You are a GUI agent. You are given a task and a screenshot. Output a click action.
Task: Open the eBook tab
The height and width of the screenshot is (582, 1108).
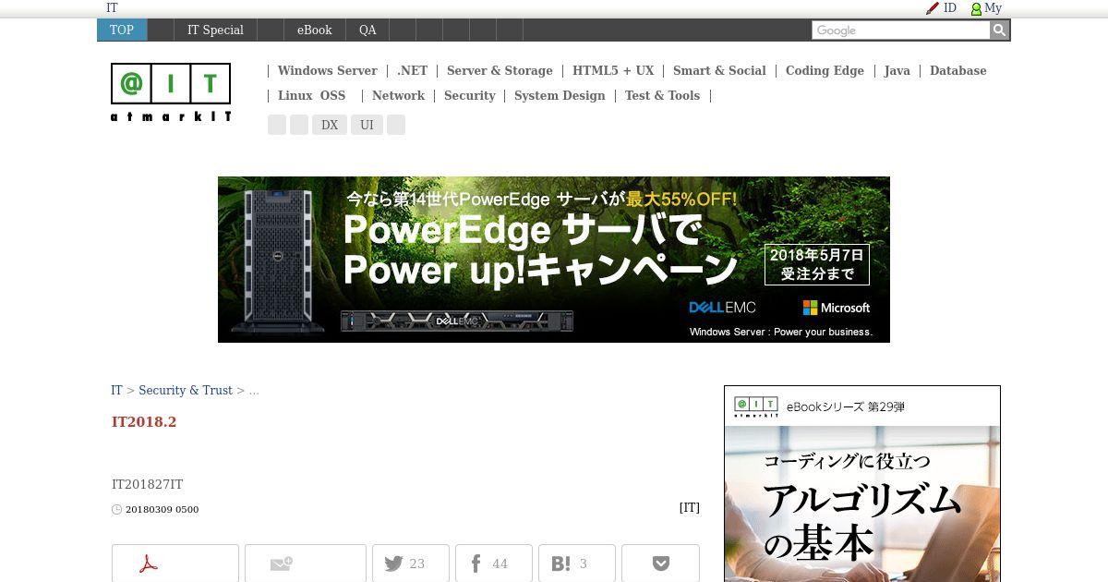[x=314, y=30]
